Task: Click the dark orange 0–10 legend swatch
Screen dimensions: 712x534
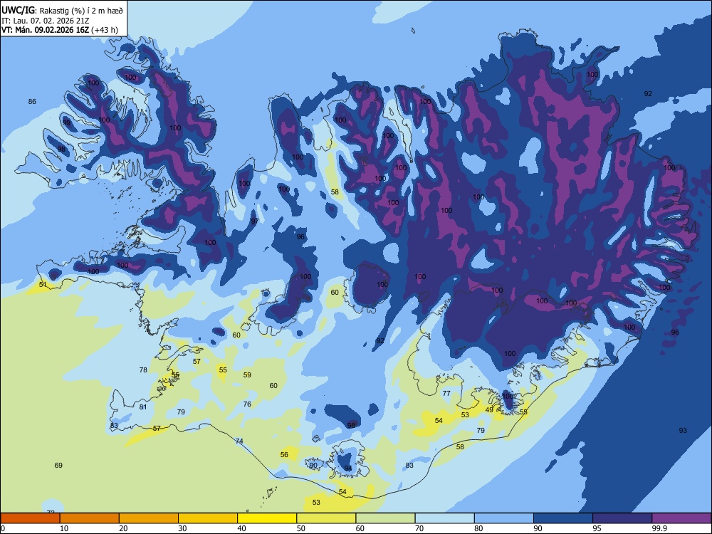Action: (x=30, y=518)
